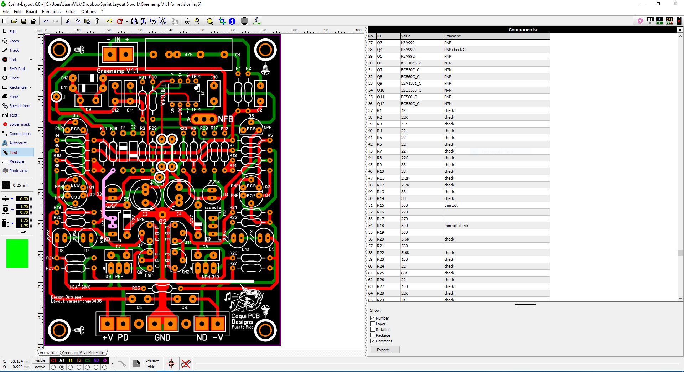Viewport: 684px width, 372px height.
Task: Enable the Package checkbox
Action: coord(373,335)
